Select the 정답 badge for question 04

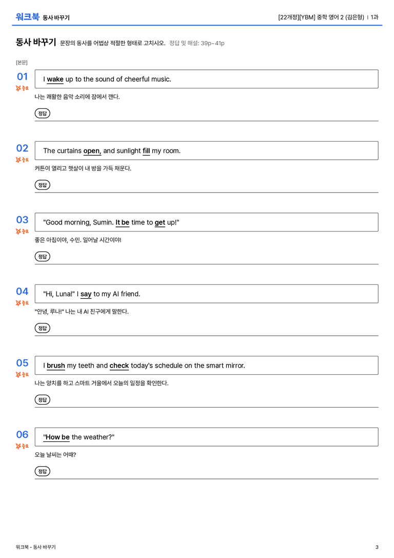click(x=42, y=328)
